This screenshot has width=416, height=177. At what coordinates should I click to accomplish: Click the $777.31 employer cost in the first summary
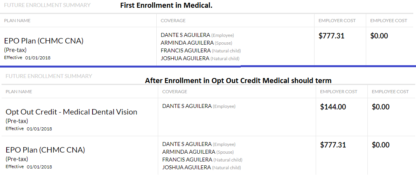click(x=331, y=36)
